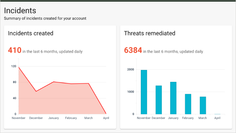Select the December data point on incidents line
Image resolution: width=236 pixels, height=133 pixels.
[36, 91]
